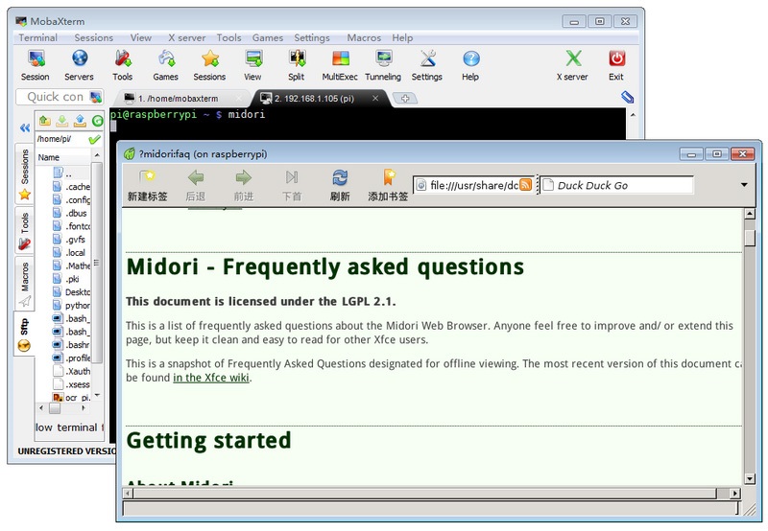768x531 pixels.
Task: Add a new terminal tab
Action: point(405,99)
